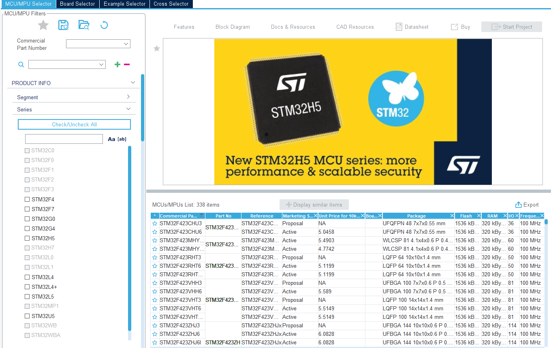The image size is (551, 348).
Task: Switch to the Board Selector tab
Action: (x=77, y=4)
